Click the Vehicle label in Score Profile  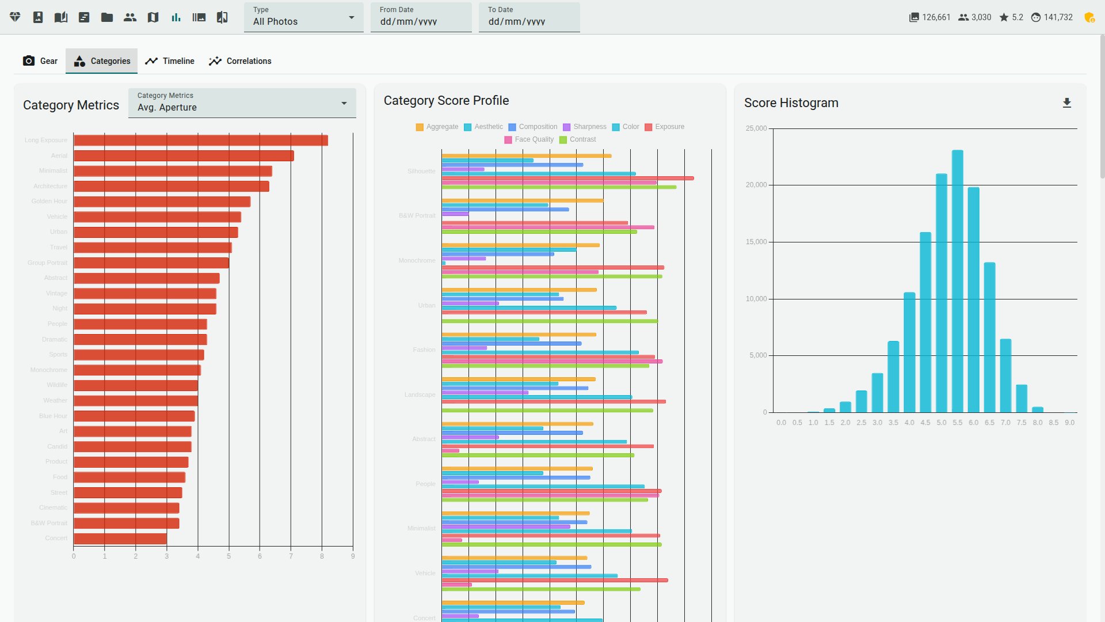(425, 574)
